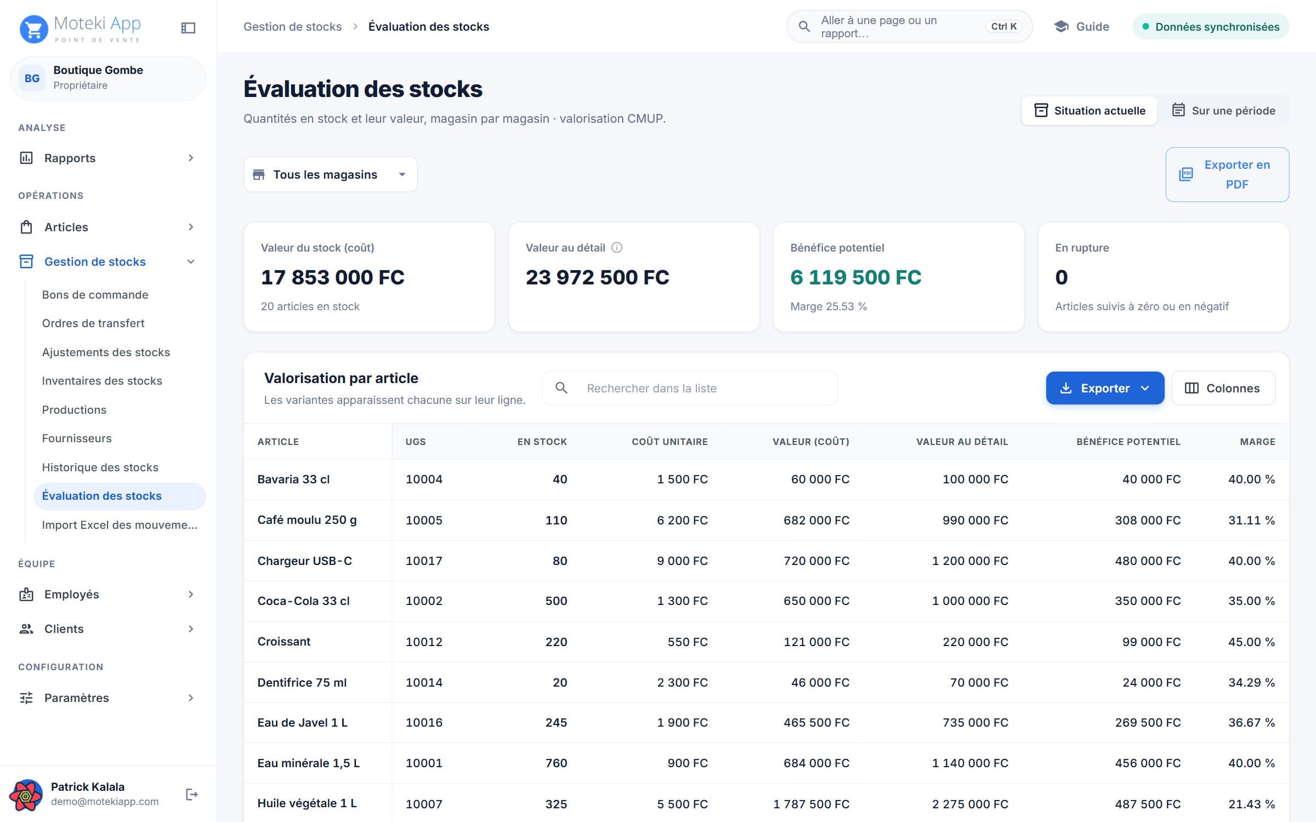Click the info icon beside Valeur au détail

(617, 248)
